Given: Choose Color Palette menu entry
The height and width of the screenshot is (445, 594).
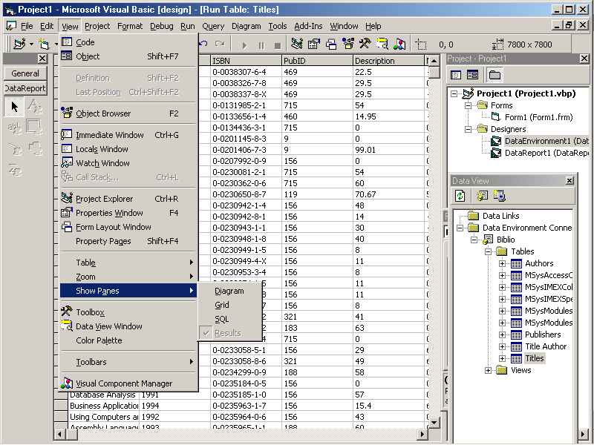Looking at the screenshot, I should [128, 340].
